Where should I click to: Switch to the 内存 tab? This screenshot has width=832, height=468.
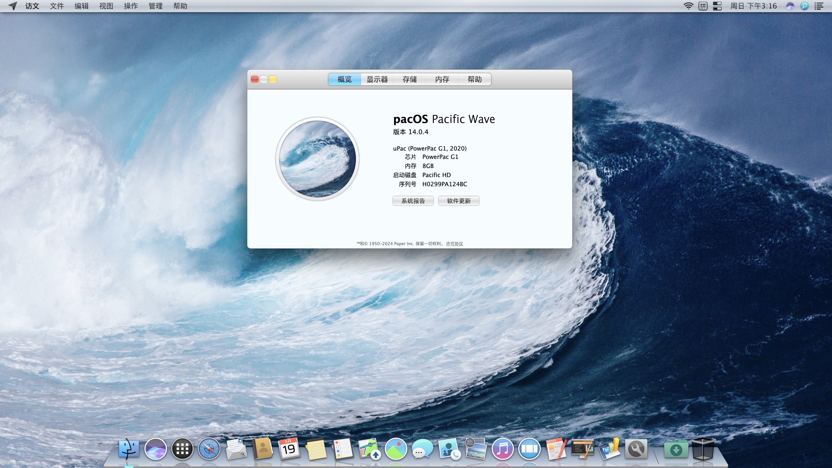click(x=442, y=79)
